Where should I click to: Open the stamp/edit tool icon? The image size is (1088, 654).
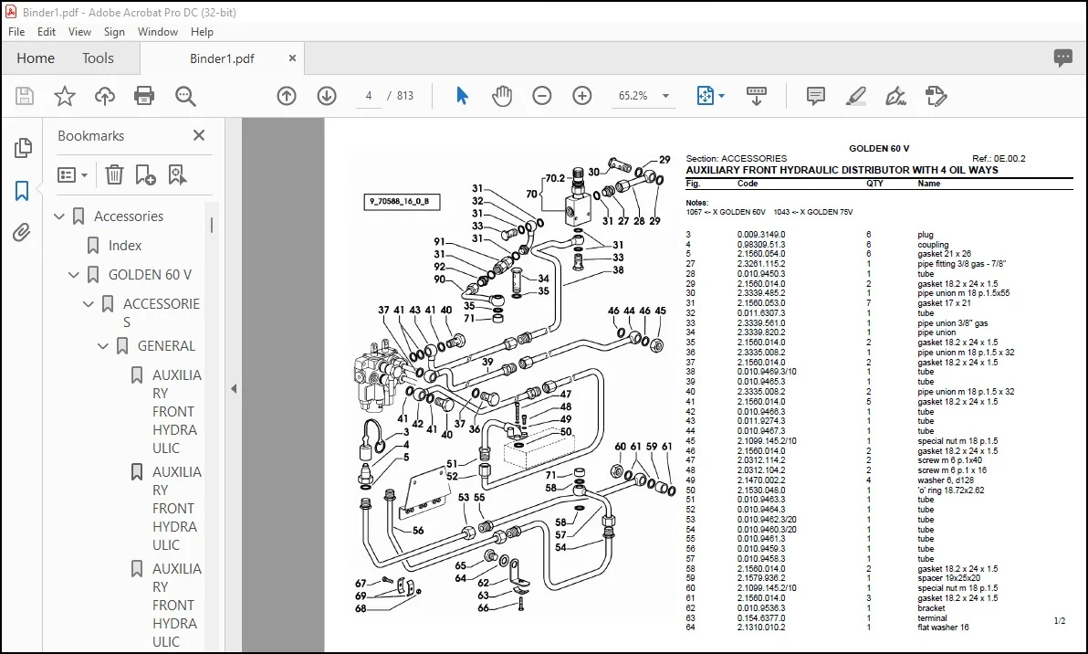(936, 96)
